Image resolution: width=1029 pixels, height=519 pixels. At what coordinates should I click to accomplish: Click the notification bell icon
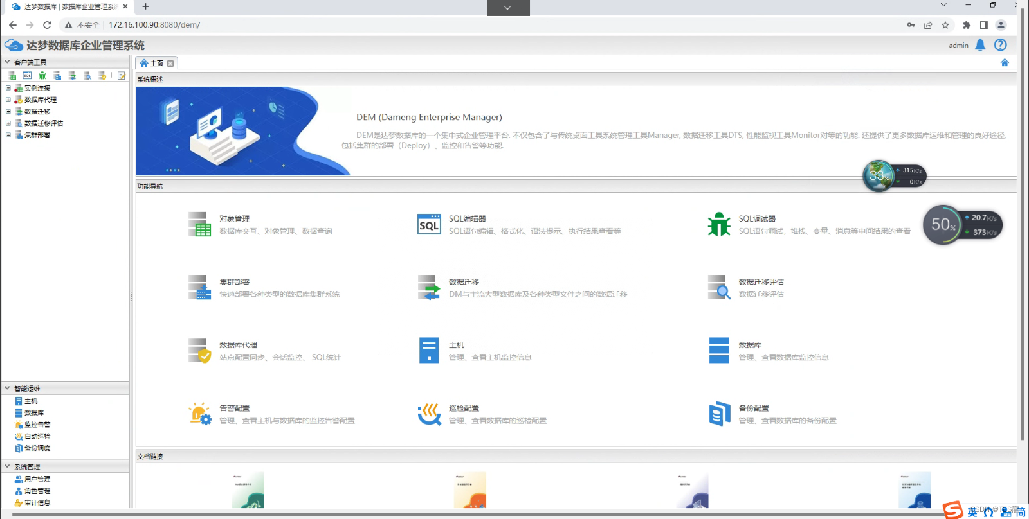(980, 45)
